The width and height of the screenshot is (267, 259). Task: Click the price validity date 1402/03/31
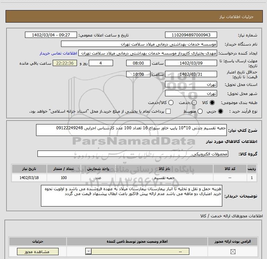[191, 74]
